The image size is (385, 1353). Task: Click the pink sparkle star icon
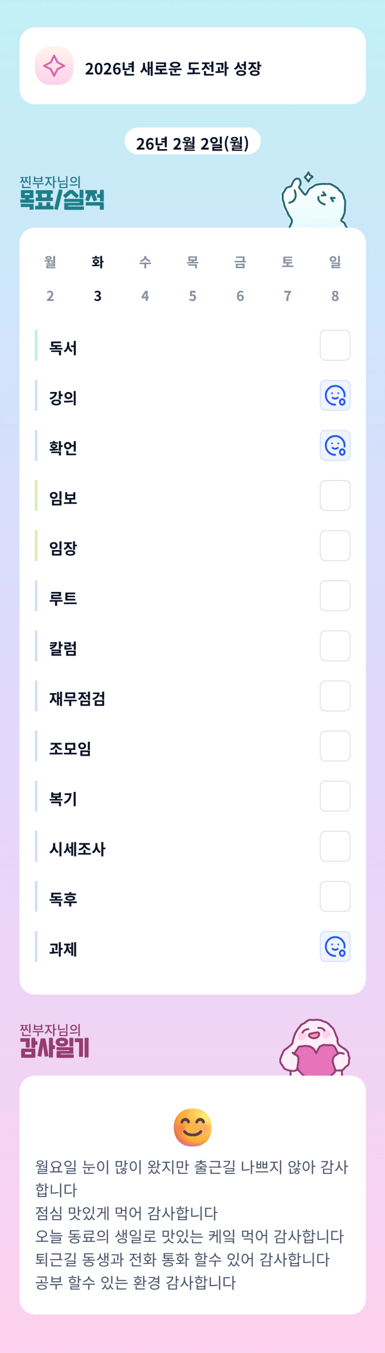(x=54, y=66)
